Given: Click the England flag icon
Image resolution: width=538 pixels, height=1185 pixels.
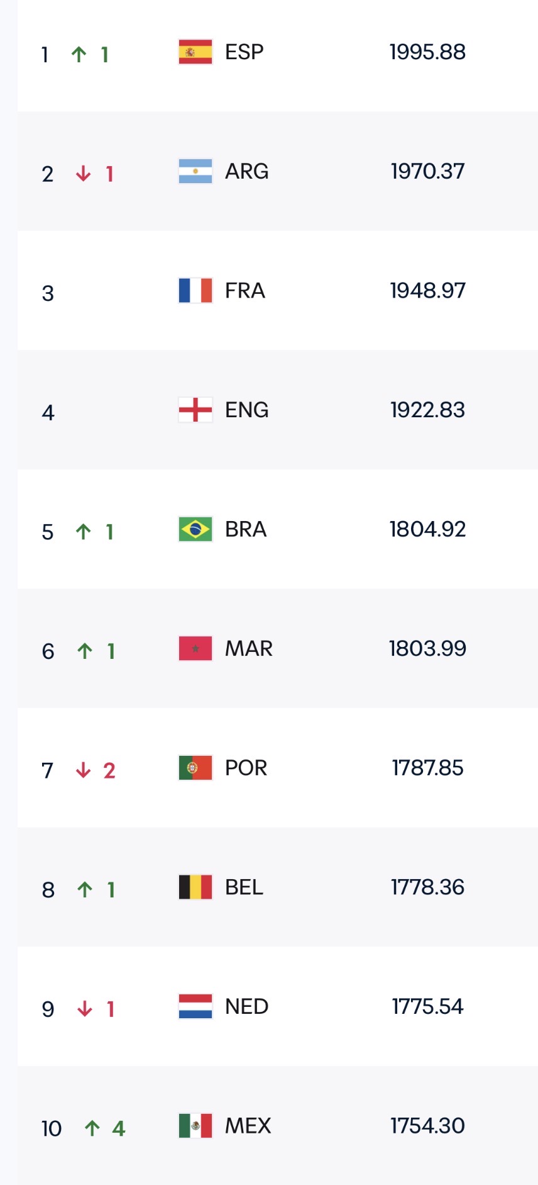Looking at the screenshot, I should (195, 410).
